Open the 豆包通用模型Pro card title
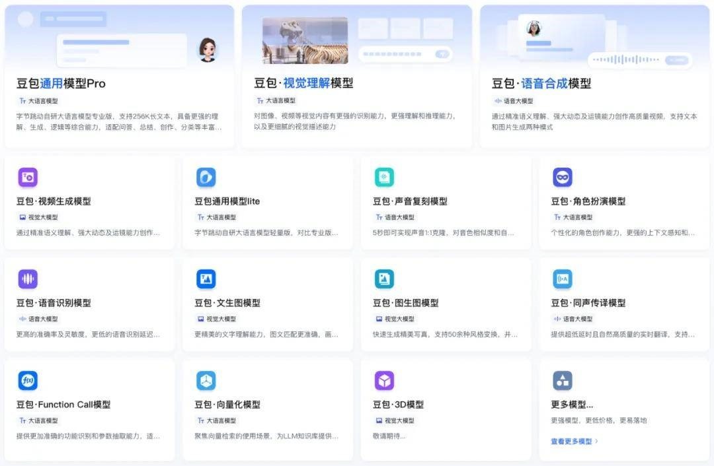The image size is (714, 466). coord(61,84)
